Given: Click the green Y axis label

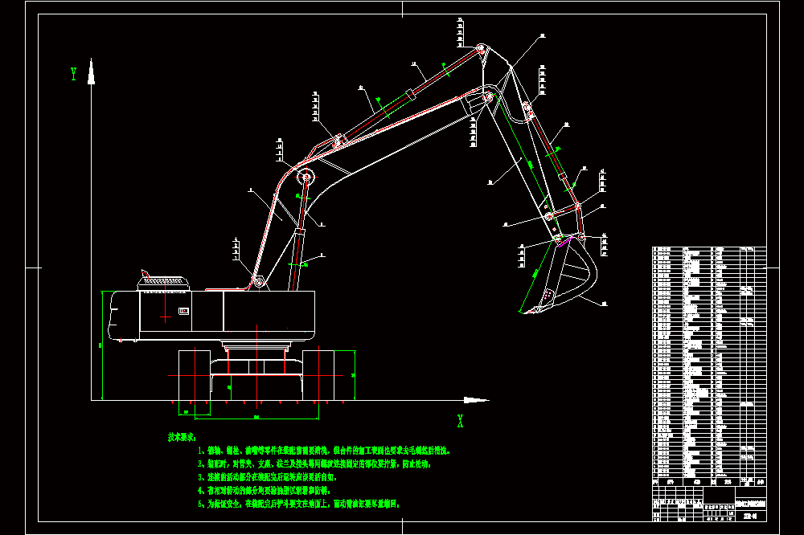Looking at the screenshot, I should (74, 74).
